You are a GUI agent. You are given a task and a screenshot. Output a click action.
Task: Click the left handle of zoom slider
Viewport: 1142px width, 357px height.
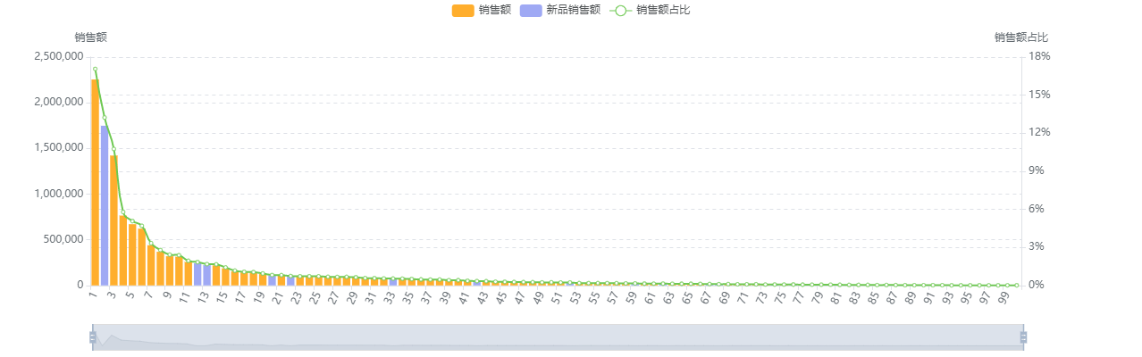point(91,336)
